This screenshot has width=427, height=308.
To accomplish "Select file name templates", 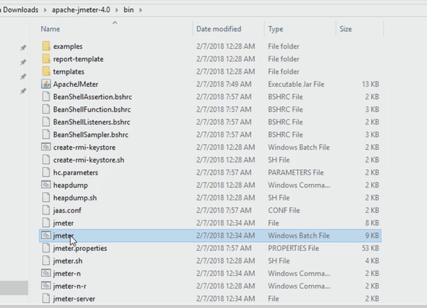I will click(69, 71).
